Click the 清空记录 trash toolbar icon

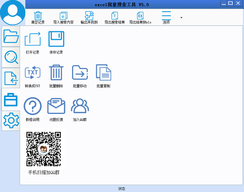(38, 16)
